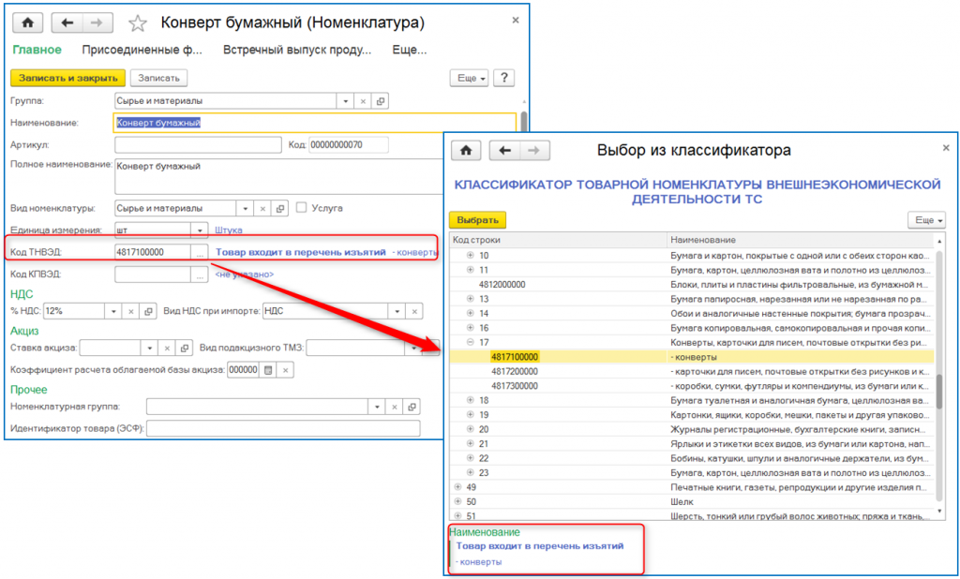This screenshot has height=579, width=960.
Task: Click the back arrow in Номенклатура window
Action: click(67, 22)
